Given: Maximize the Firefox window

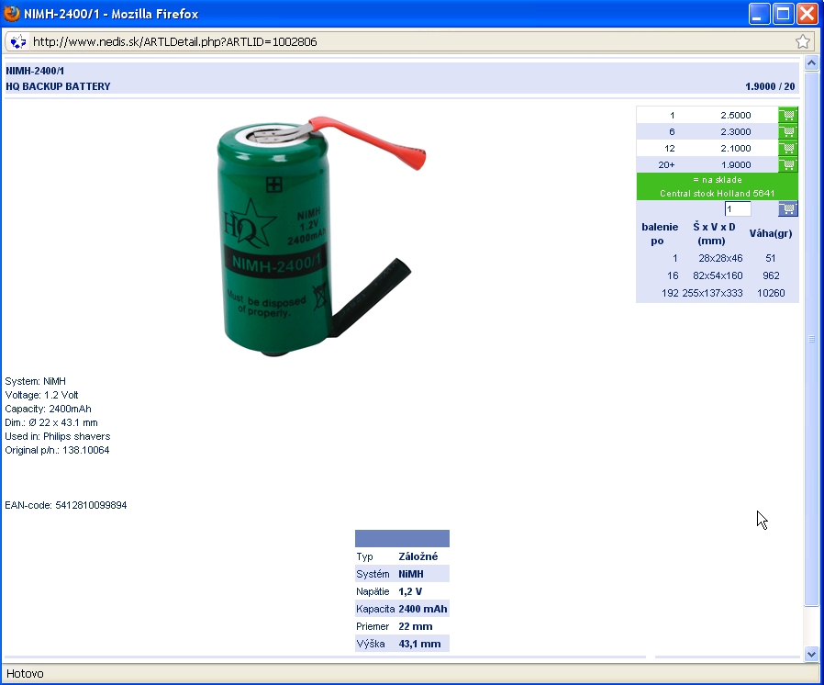Looking at the screenshot, I should (783, 14).
